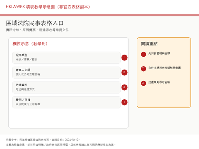Click the 程序類型 field box

point(66,58)
